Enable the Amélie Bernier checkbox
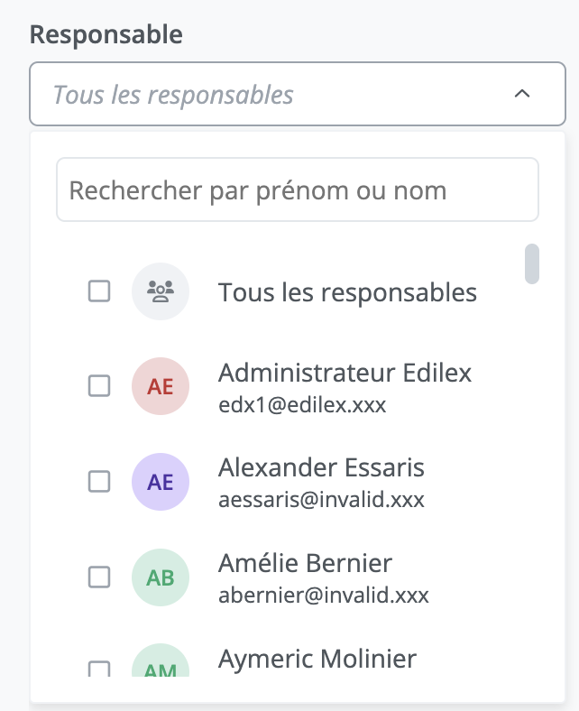 coord(99,577)
